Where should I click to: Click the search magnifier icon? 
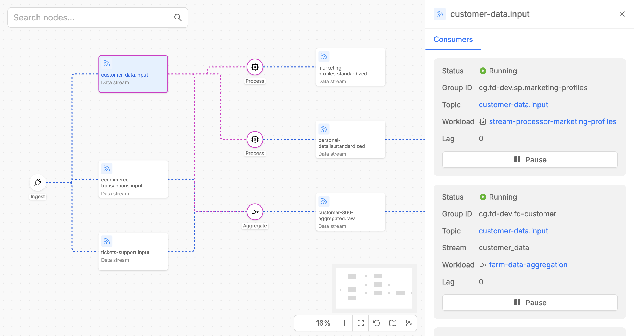[178, 17]
